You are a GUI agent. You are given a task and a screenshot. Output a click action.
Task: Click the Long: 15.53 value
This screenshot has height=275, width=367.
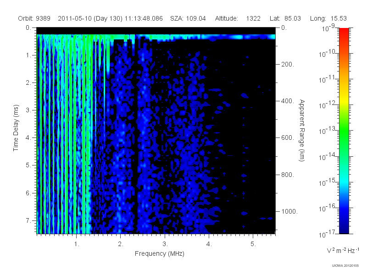click(328, 18)
